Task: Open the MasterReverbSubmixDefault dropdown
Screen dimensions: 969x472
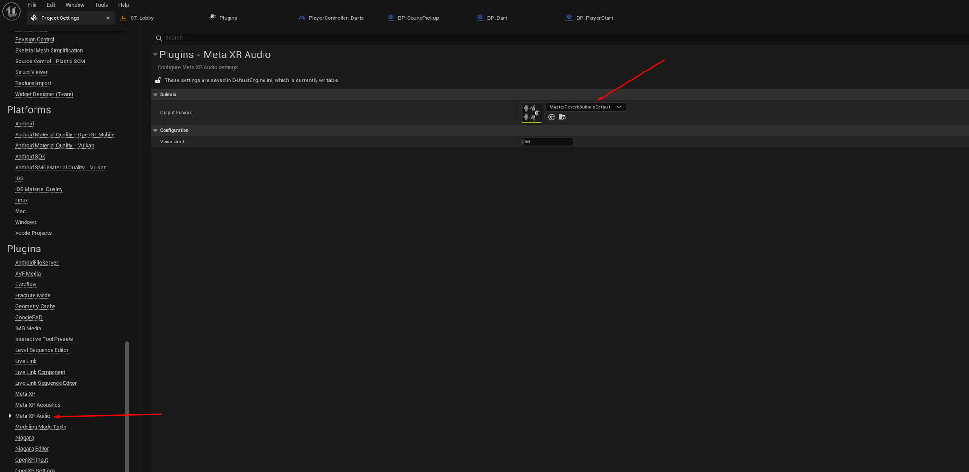Action: (586, 107)
